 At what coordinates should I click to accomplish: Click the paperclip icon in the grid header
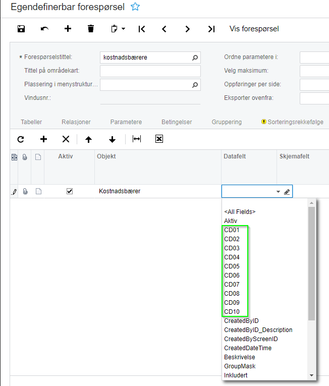click(x=25, y=157)
